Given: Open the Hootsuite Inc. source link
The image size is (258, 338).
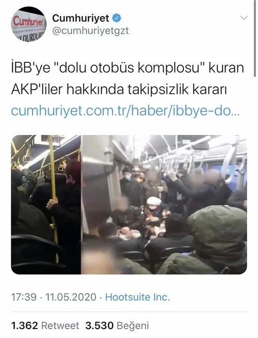Looking at the screenshot, I should [138, 297].
